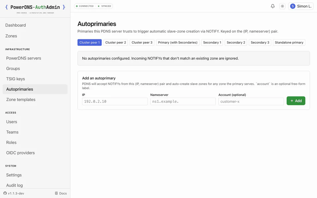Toggle the light/dark theme sun icon

click(x=282, y=6)
